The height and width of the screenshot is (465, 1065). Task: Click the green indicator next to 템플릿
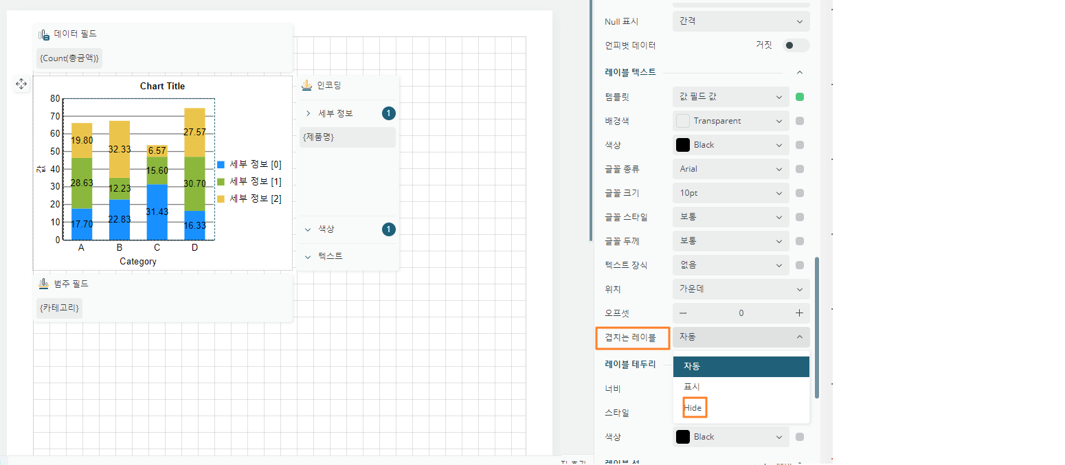(x=800, y=97)
